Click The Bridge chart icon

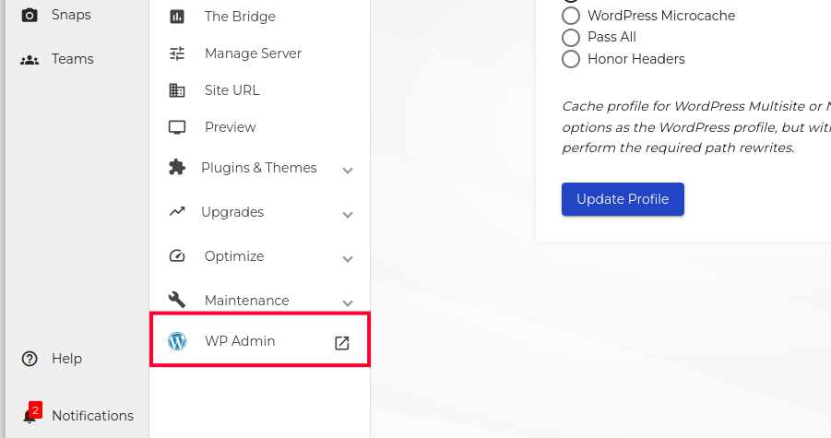[x=177, y=17]
